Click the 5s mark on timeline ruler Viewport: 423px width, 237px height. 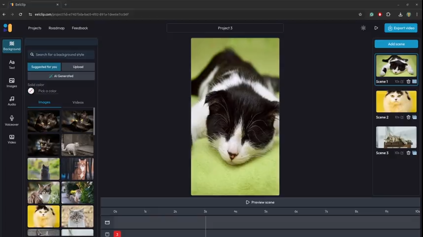265,211
